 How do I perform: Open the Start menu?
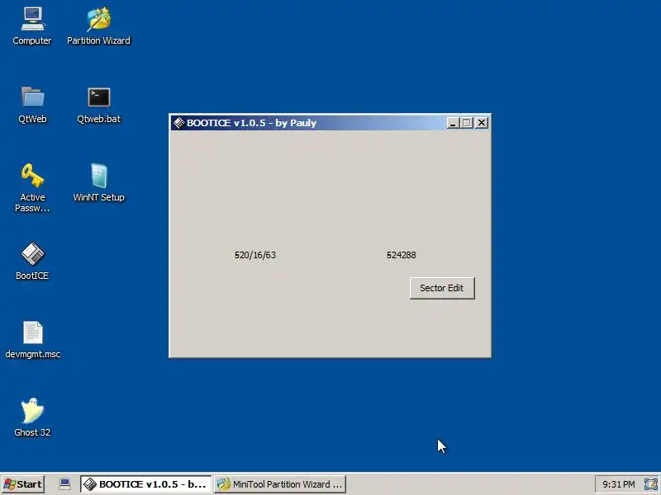pyautogui.click(x=23, y=484)
